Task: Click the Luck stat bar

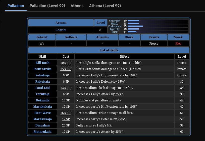Action: 158,32
